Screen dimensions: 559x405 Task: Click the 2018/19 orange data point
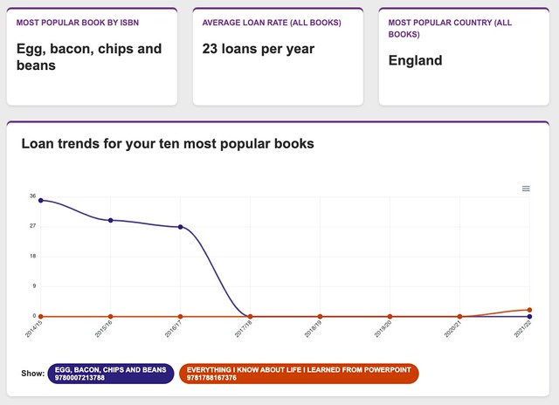(321, 317)
